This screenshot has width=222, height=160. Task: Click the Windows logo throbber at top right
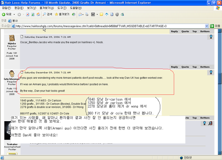[x=218, y=8]
